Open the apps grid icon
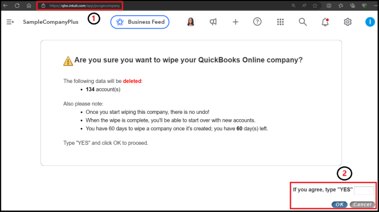Viewport: 379px width, 212px height. [x=280, y=22]
